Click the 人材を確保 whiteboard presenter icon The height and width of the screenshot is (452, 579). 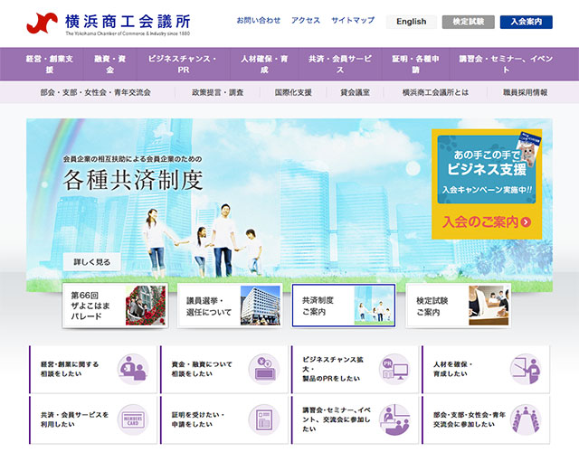(526, 369)
